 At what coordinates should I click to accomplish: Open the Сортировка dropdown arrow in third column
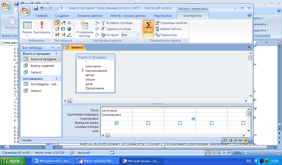[x=193, y=119]
